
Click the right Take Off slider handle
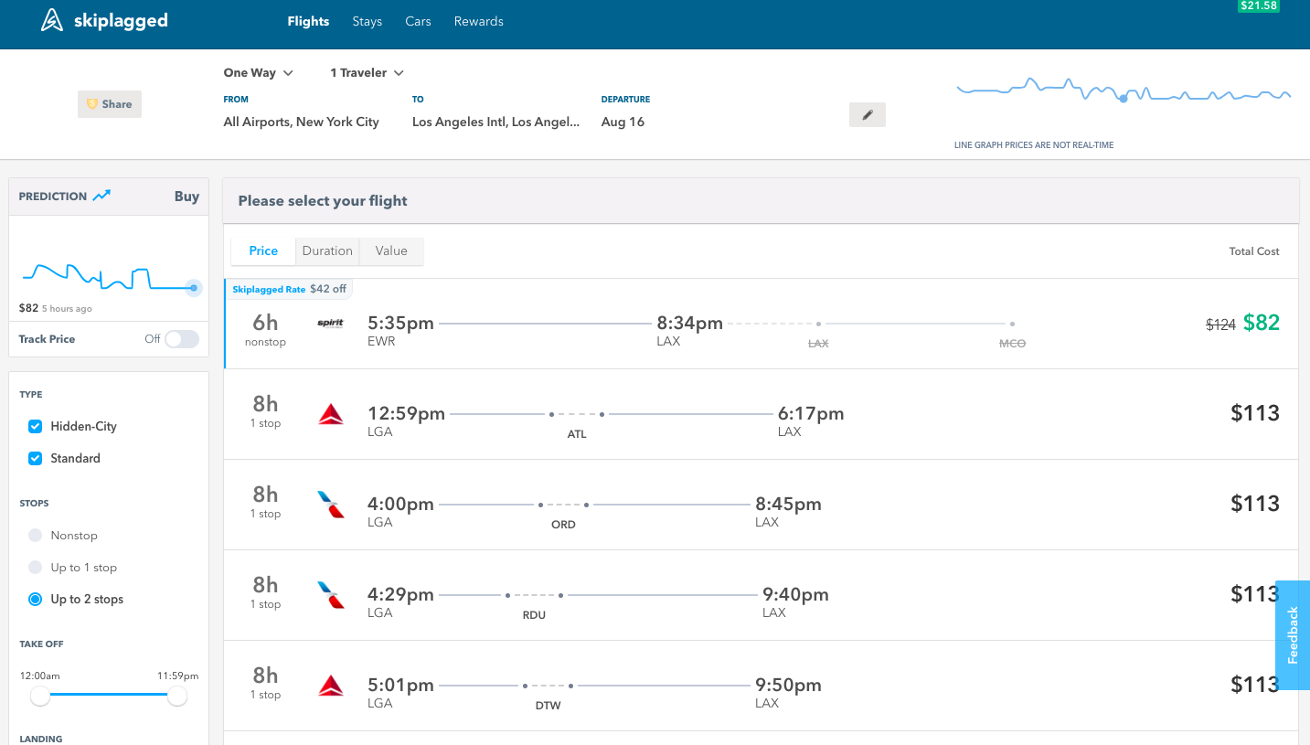(x=177, y=697)
